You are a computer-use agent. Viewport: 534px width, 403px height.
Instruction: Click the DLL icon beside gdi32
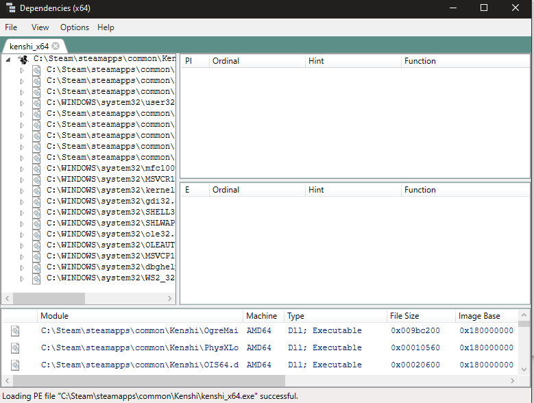36,201
